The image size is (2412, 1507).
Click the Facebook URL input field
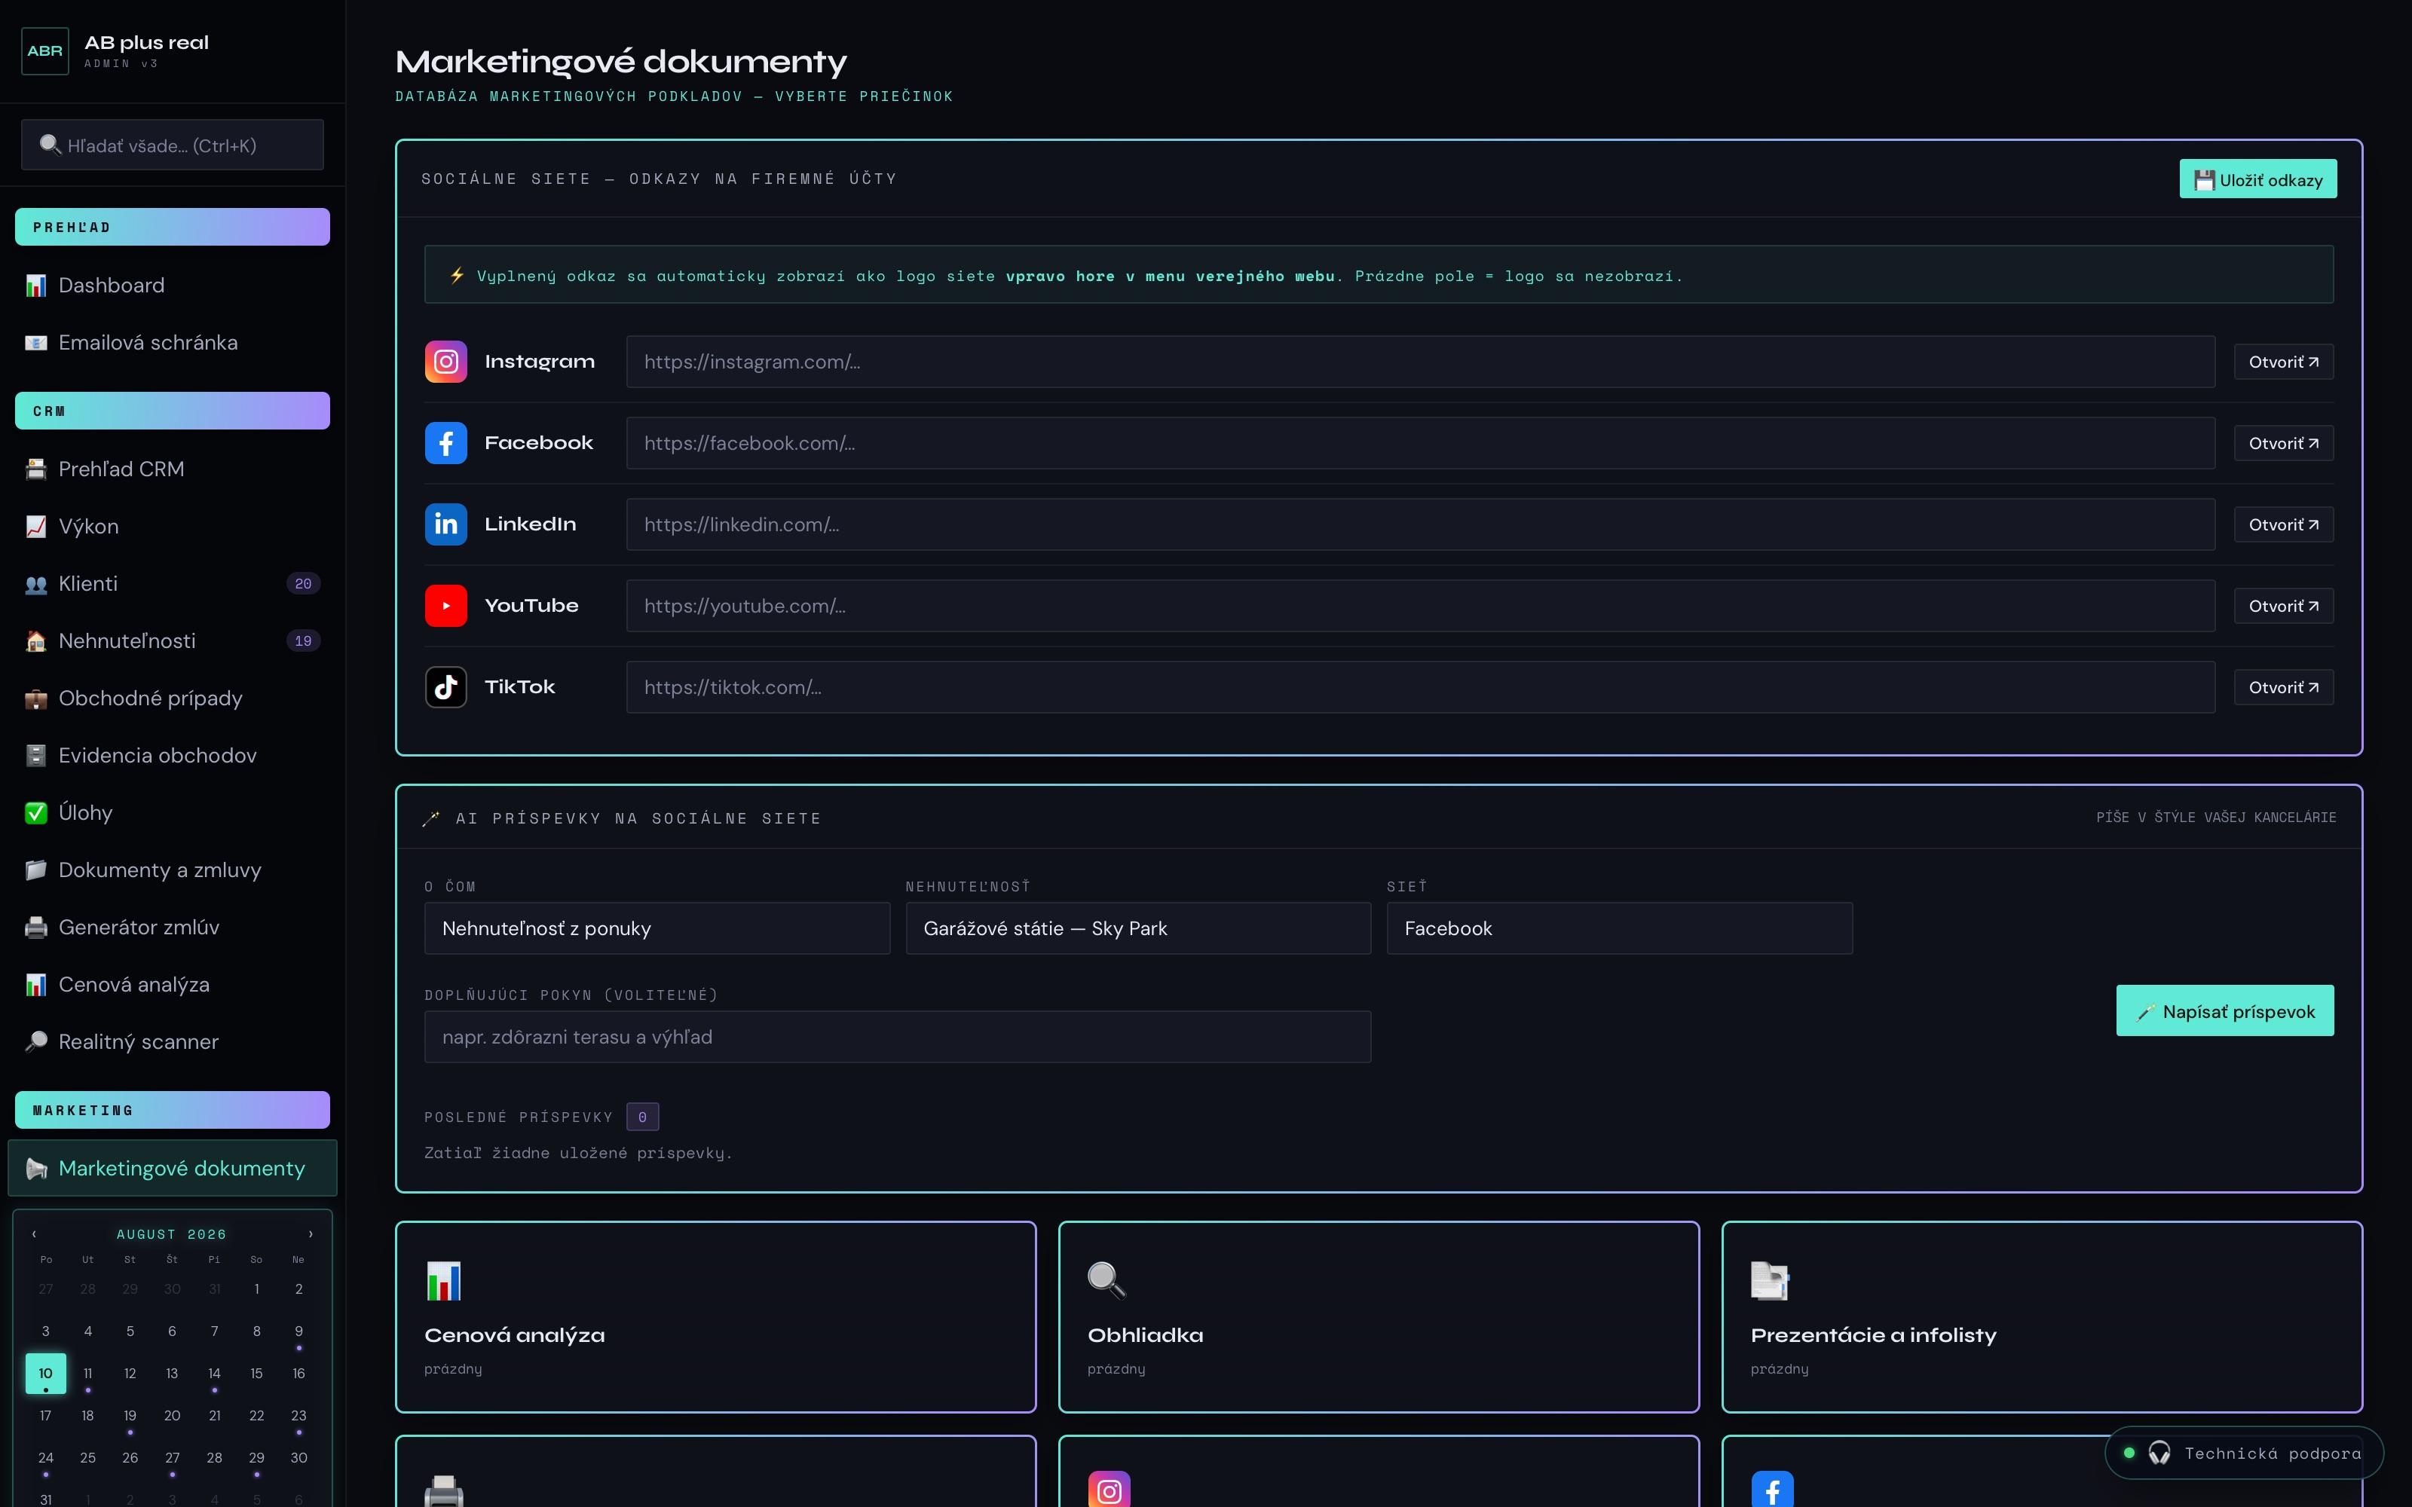point(1420,444)
